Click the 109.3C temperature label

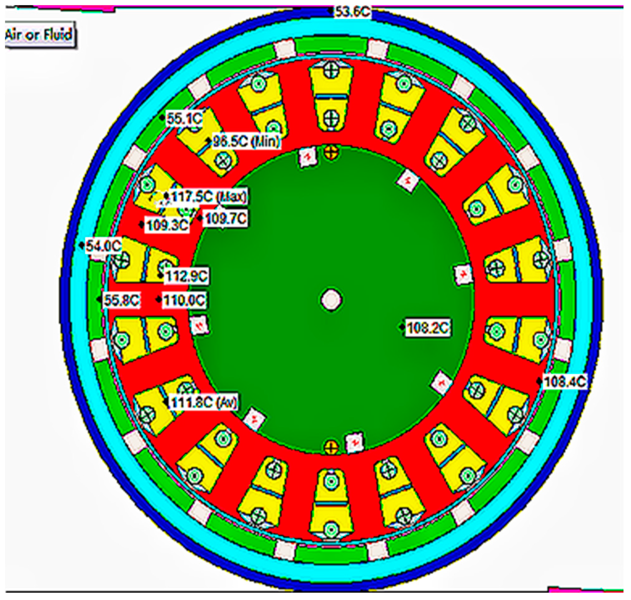[167, 225]
